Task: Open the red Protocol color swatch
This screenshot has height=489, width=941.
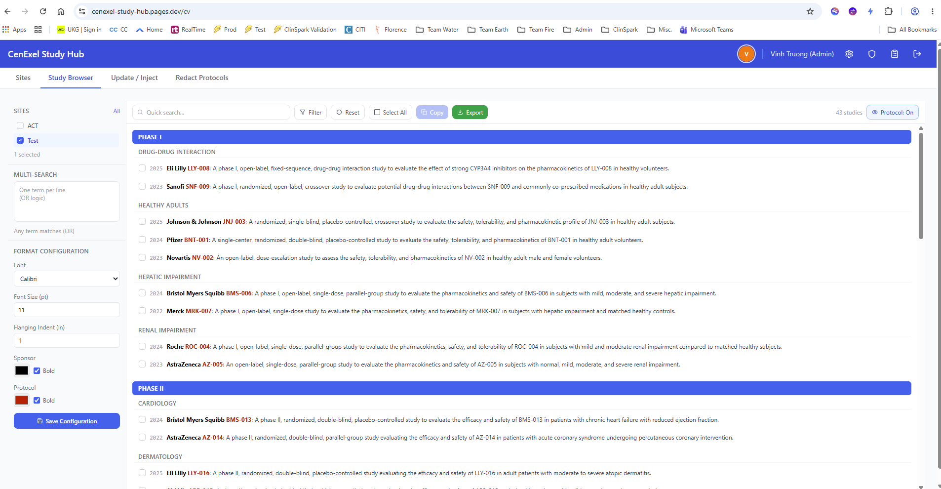Action: coord(22,400)
